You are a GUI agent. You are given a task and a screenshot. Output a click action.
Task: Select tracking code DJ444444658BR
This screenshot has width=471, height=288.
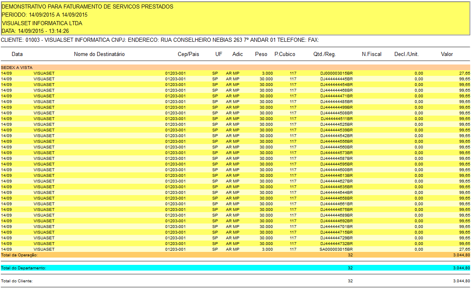pos(337,198)
